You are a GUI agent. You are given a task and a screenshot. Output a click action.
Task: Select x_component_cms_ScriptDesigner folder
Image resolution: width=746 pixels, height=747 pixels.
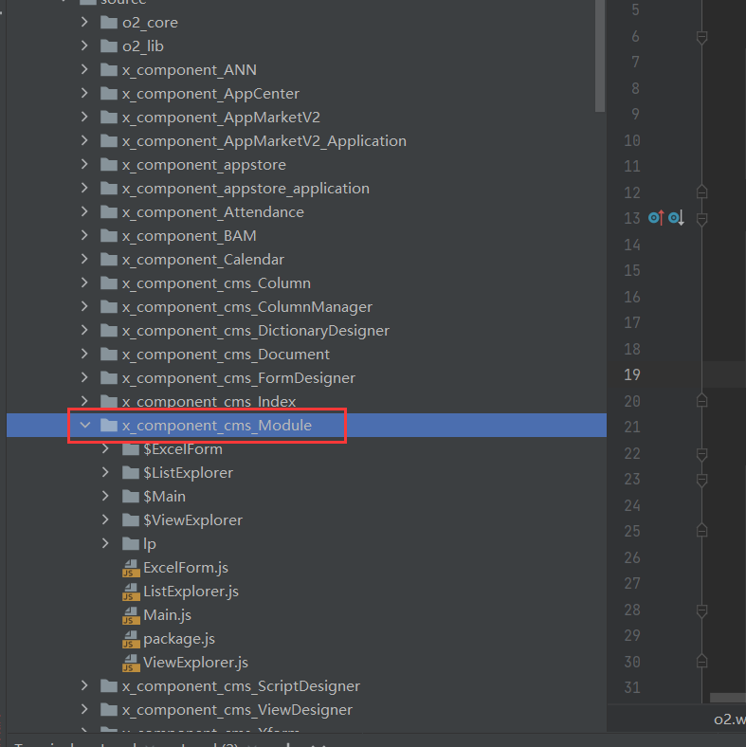coord(241,686)
